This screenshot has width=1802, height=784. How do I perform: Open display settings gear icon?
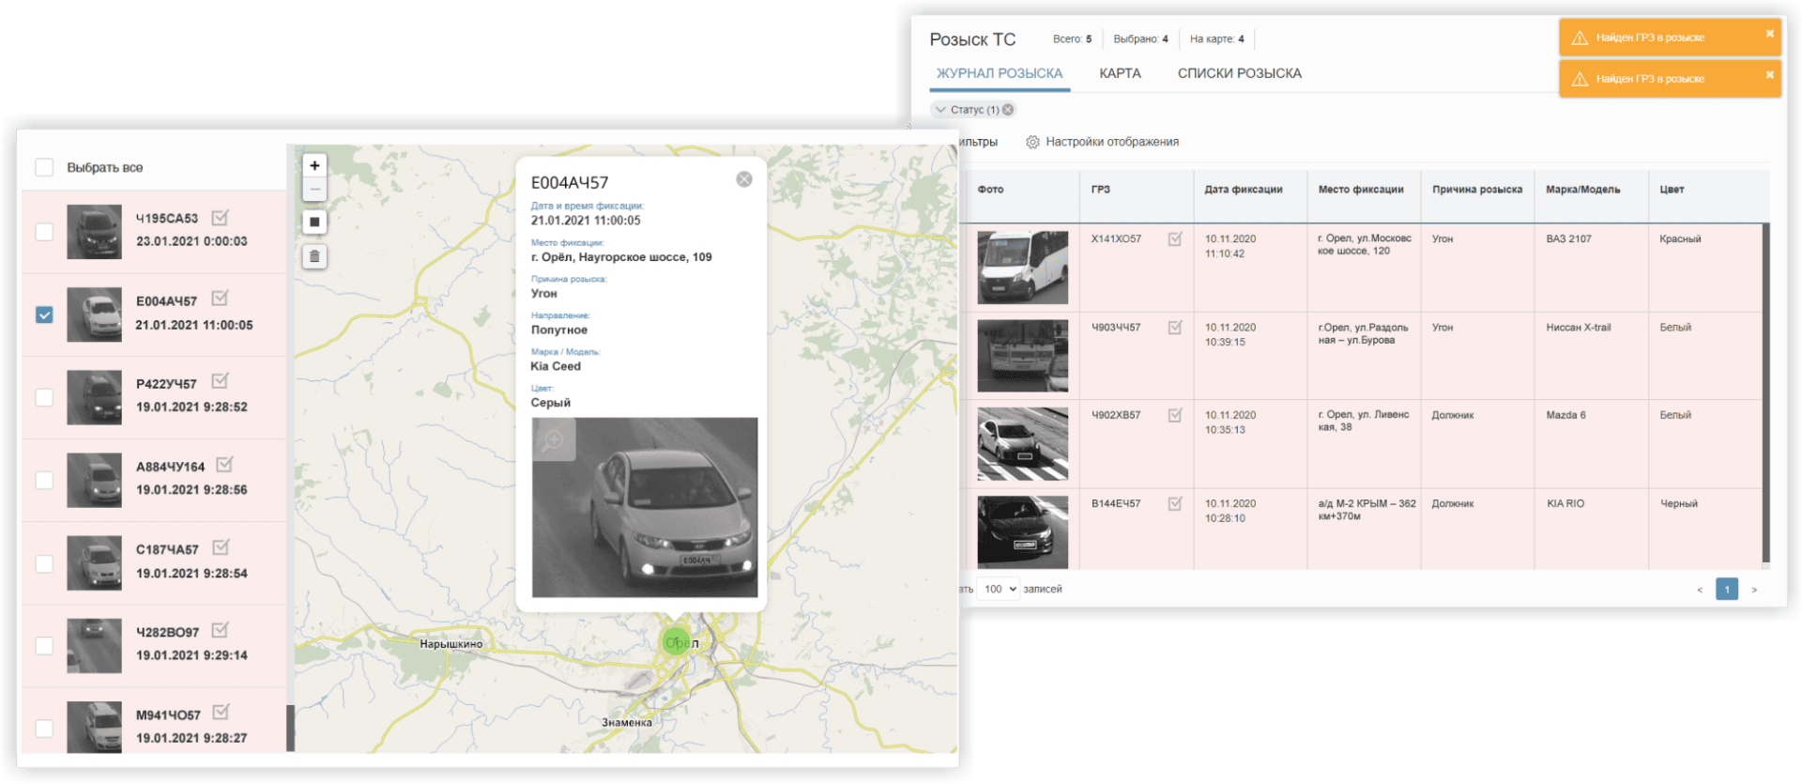1032,142
